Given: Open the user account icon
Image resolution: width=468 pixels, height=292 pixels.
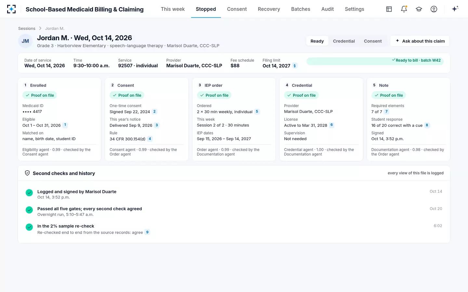Looking at the screenshot, I should (x=434, y=9).
